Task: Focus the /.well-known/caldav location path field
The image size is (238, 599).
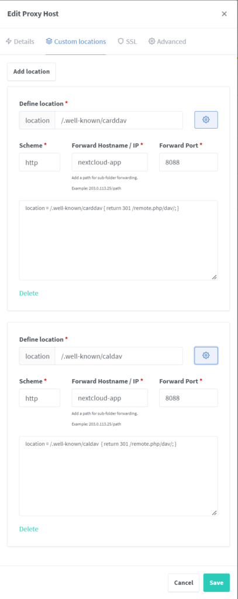Action: pos(119,356)
